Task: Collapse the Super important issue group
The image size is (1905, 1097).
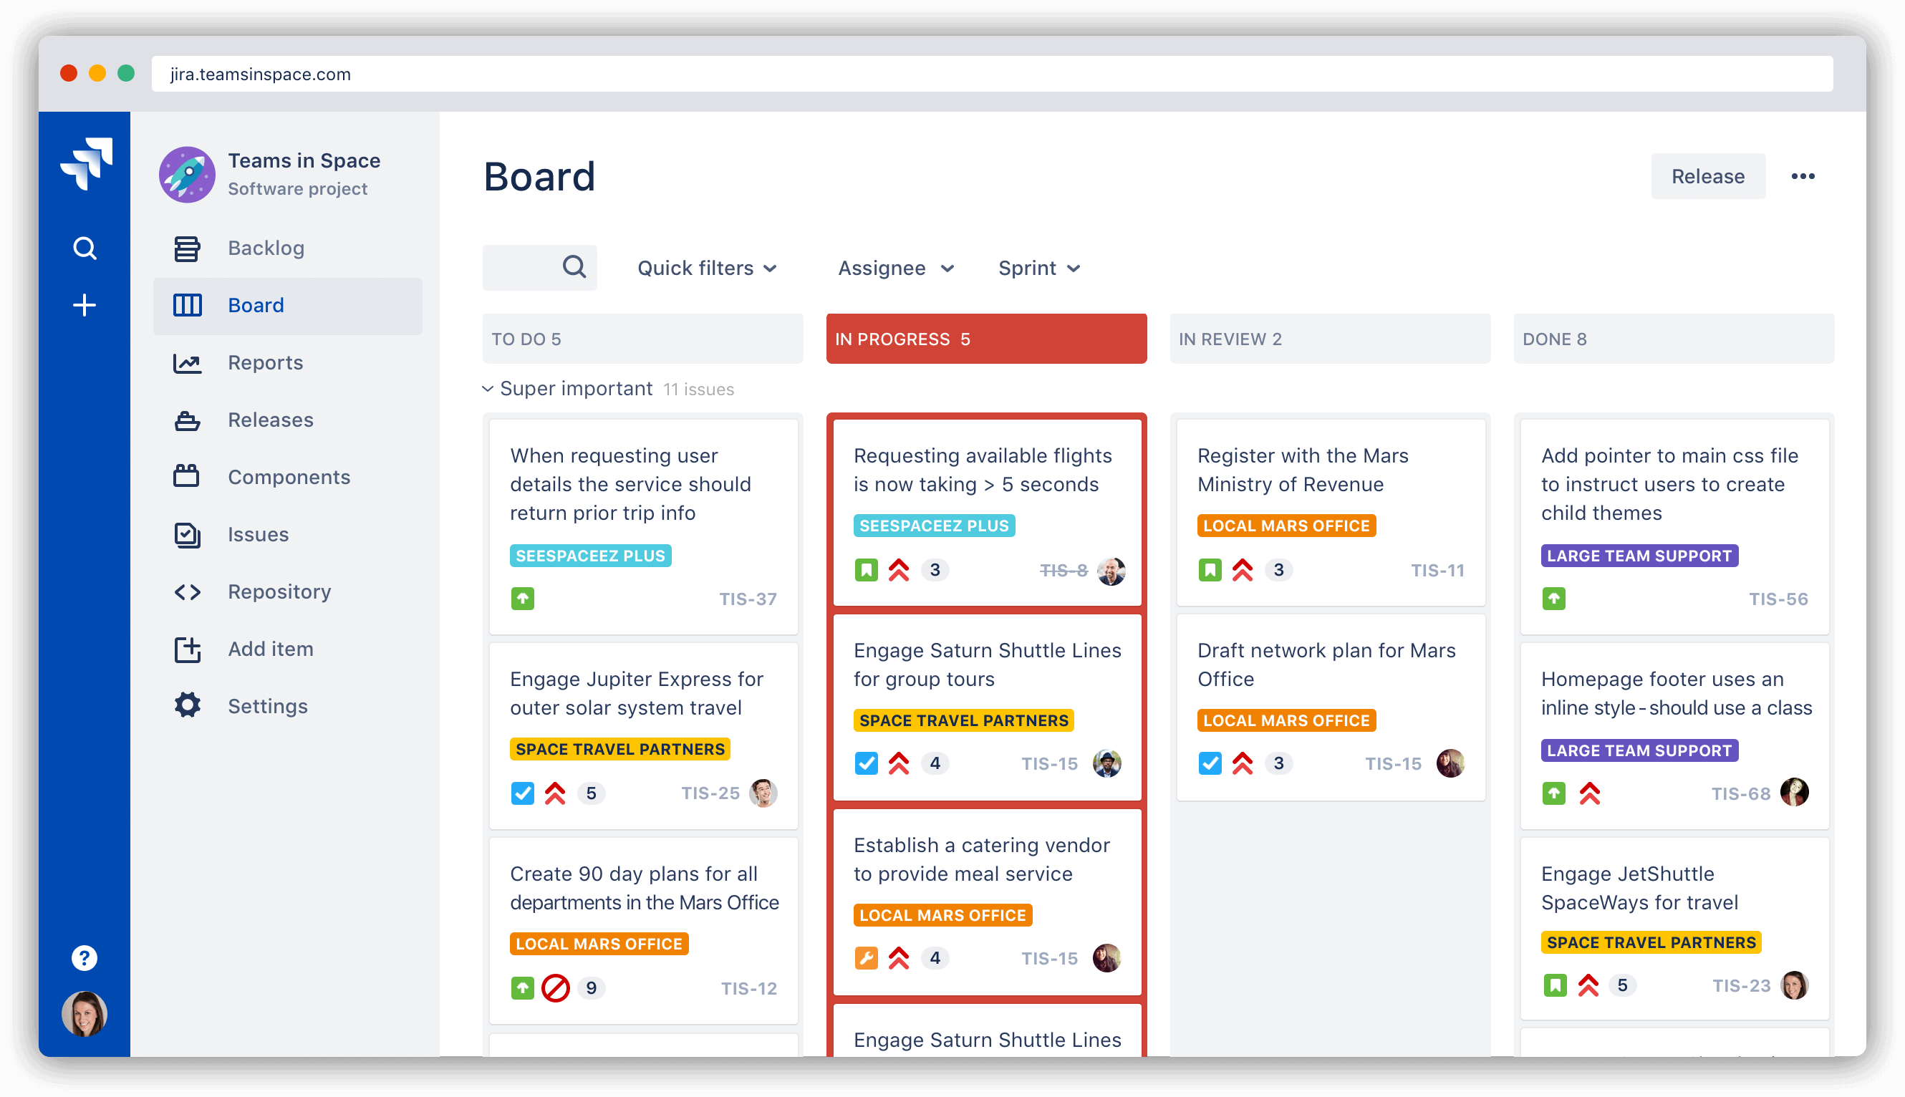Action: pyautogui.click(x=491, y=388)
